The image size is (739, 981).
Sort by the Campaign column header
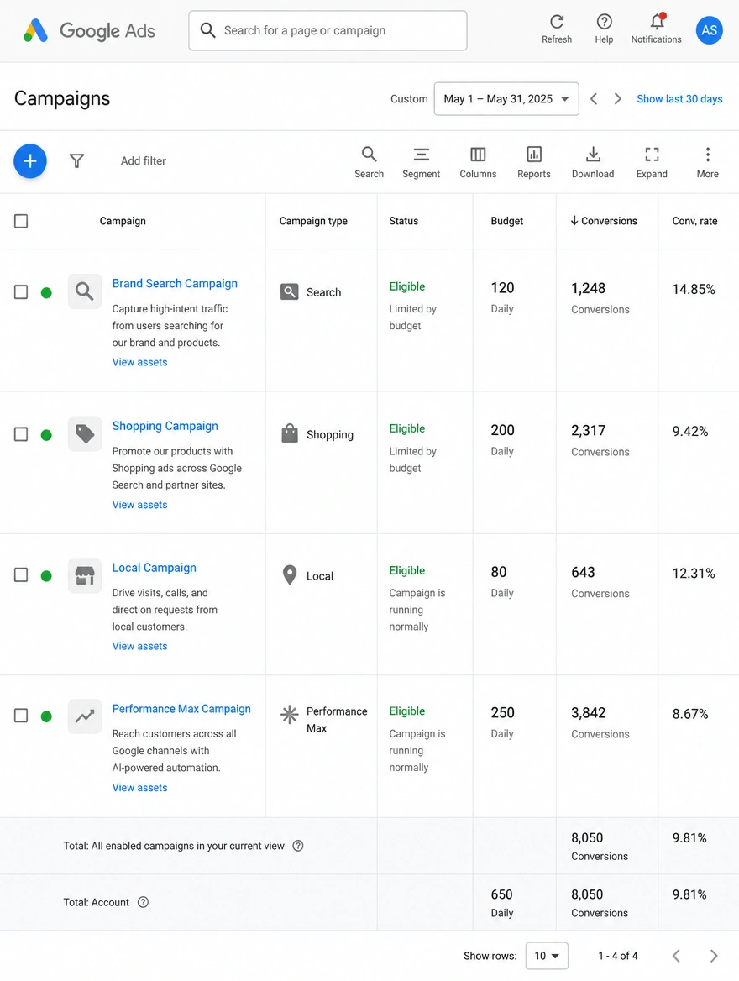[123, 221]
